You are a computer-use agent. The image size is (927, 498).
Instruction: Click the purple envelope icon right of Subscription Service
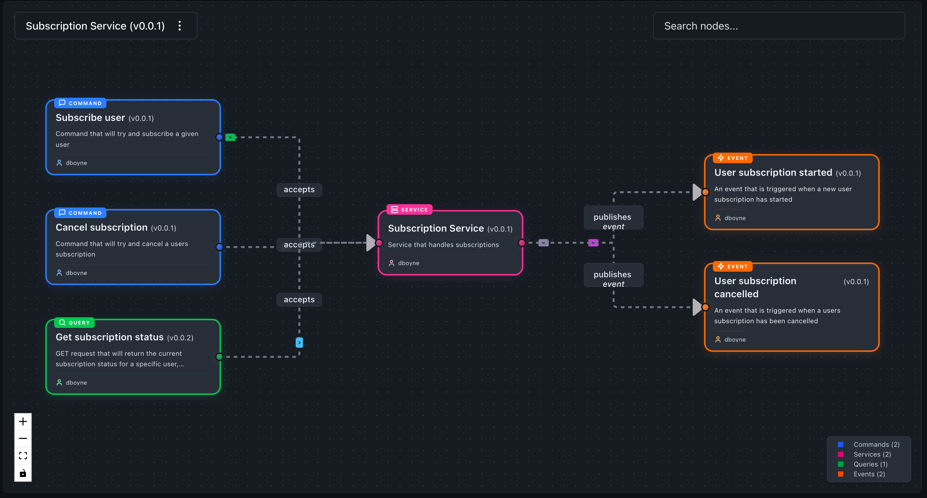click(543, 242)
